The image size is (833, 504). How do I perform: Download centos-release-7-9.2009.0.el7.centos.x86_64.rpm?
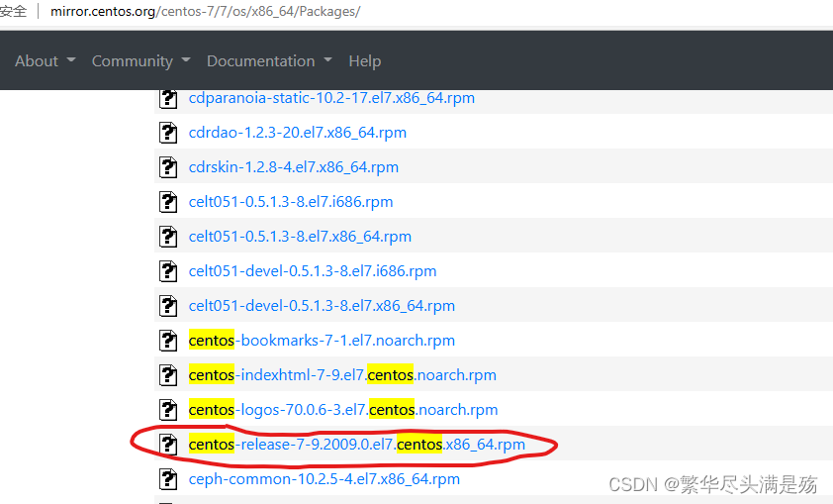[357, 445]
